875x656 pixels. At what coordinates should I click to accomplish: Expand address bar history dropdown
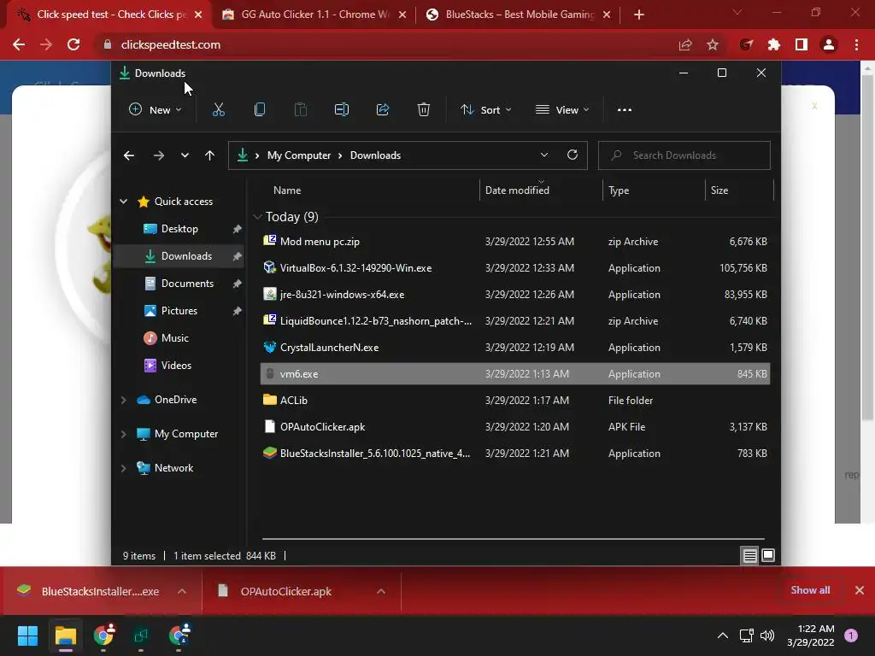(x=544, y=155)
